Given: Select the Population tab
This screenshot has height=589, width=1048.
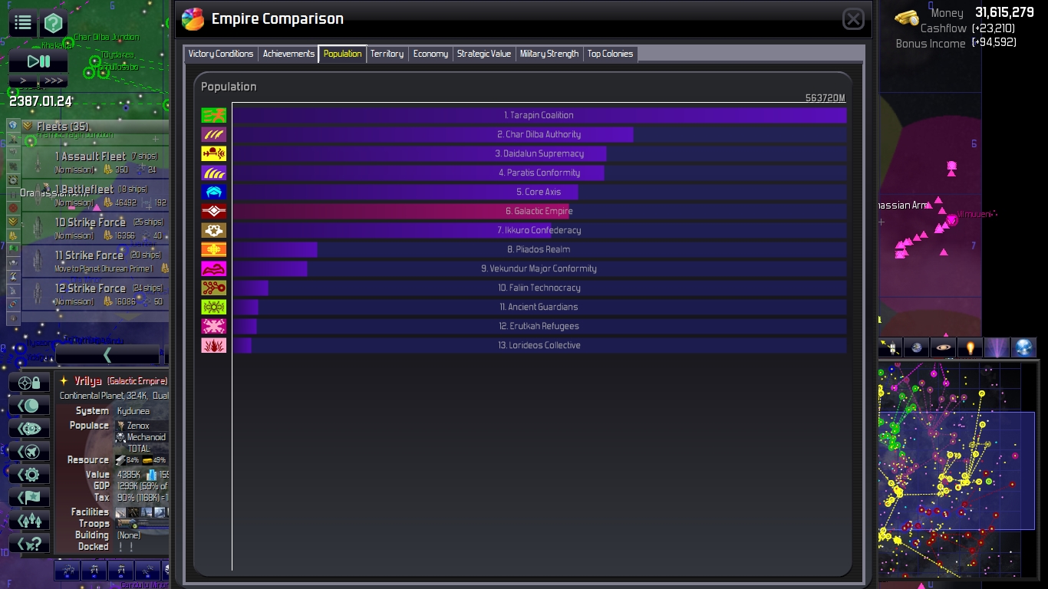Looking at the screenshot, I should (x=342, y=54).
